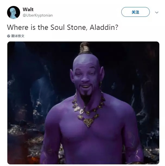The height and width of the screenshot is (166, 165).
Task: Follow Walt using the 关注 button
Action: tap(135, 12)
